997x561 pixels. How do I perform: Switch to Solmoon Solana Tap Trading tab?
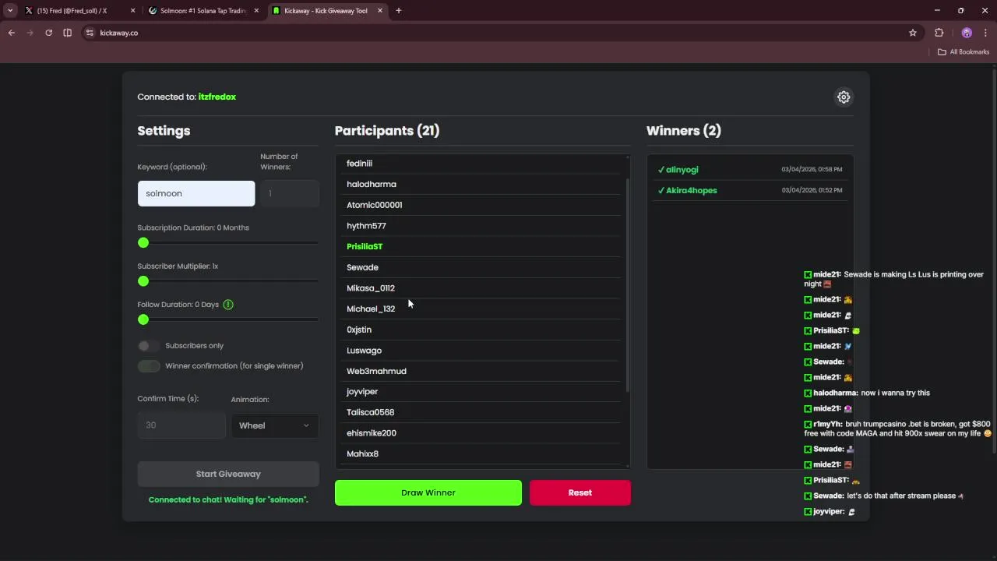204,11
